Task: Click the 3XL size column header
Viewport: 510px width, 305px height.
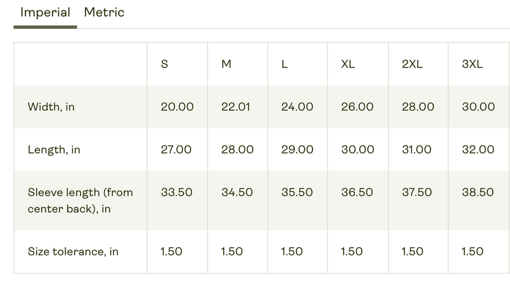Action: (472, 64)
